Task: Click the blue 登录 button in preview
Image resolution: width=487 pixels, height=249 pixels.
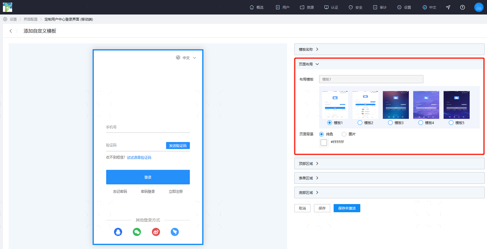Action: (148, 177)
